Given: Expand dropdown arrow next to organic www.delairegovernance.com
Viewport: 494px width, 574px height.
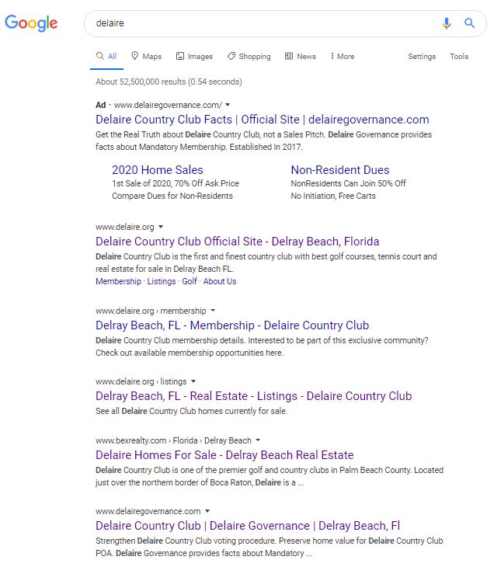Looking at the screenshot, I should point(207,511).
